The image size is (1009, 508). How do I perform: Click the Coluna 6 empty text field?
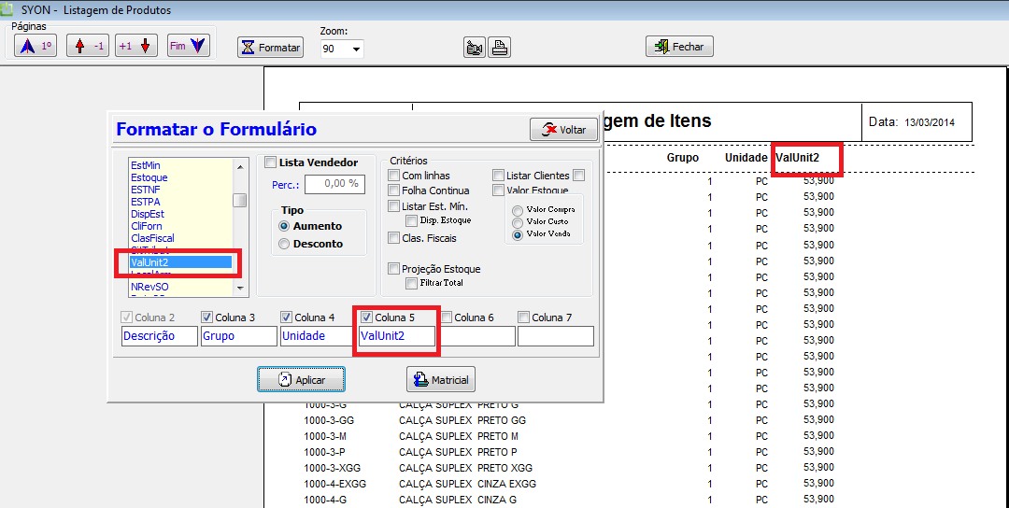(x=477, y=336)
